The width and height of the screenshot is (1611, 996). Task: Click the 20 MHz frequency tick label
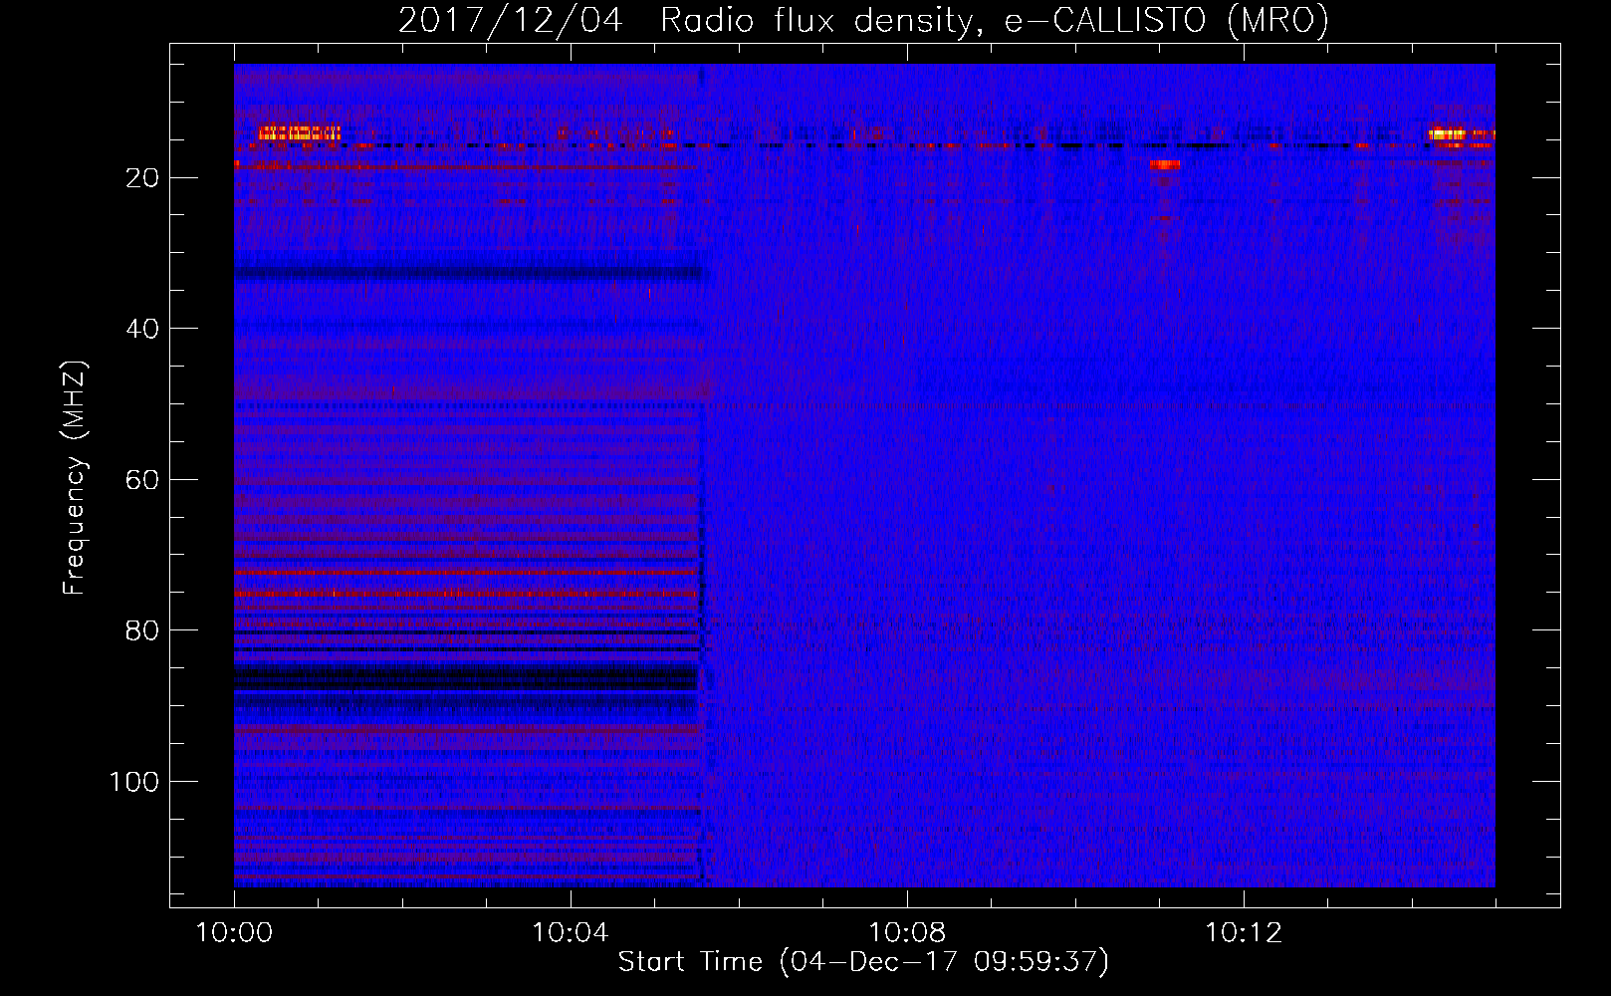click(x=143, y=177)
